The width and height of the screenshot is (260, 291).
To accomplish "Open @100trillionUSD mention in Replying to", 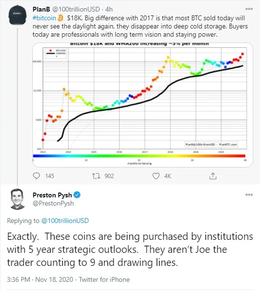I will (65, 221).
